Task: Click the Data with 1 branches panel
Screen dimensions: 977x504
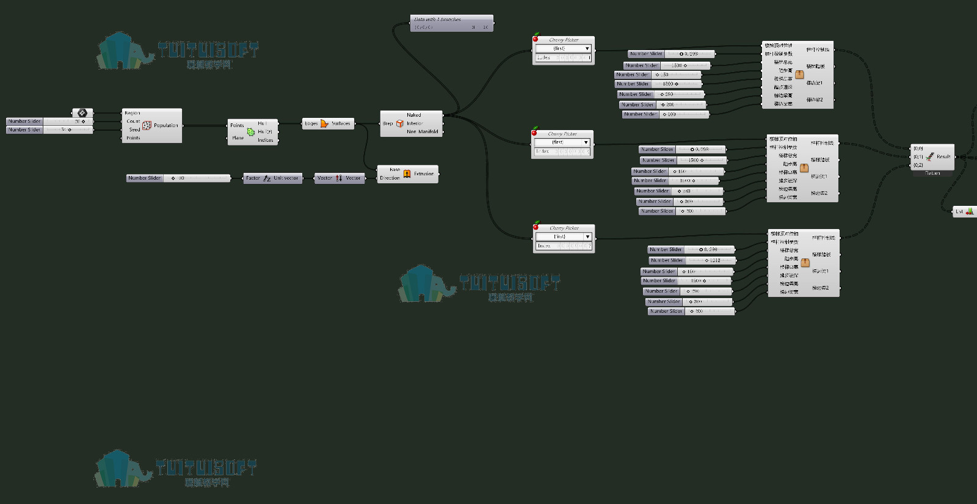Action: 451,23
